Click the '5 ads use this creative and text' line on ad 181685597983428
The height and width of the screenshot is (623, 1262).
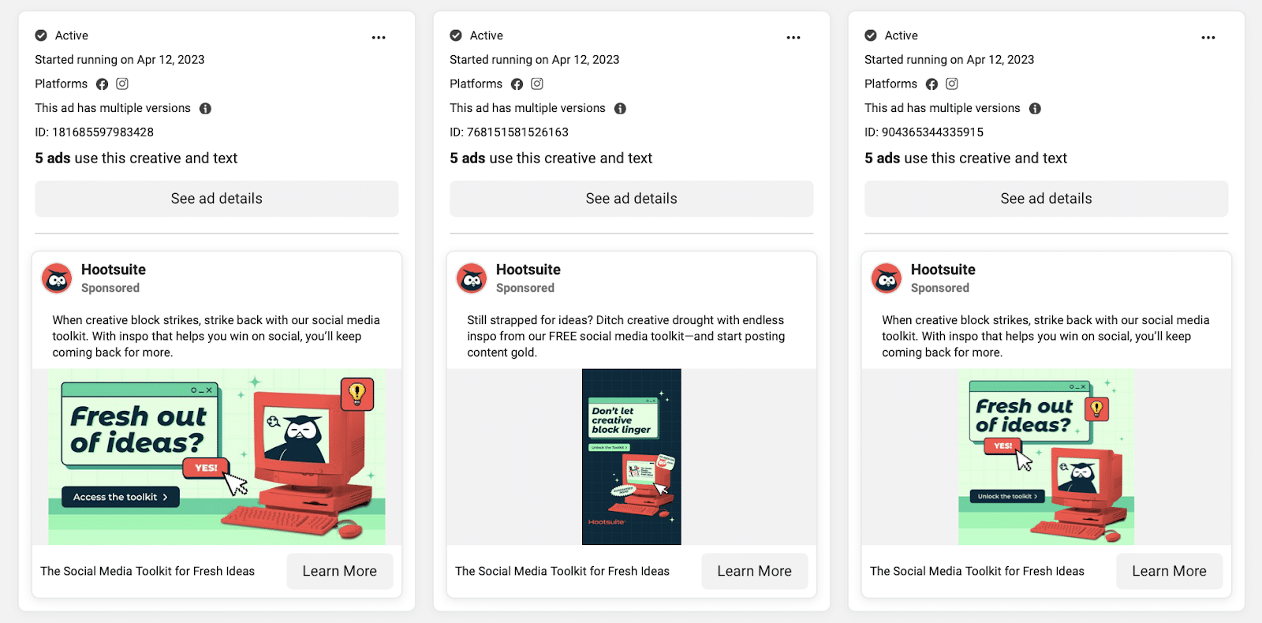136,159
